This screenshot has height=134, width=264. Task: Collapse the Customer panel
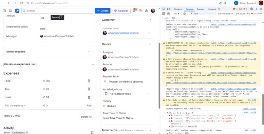(x=150, y=20)
